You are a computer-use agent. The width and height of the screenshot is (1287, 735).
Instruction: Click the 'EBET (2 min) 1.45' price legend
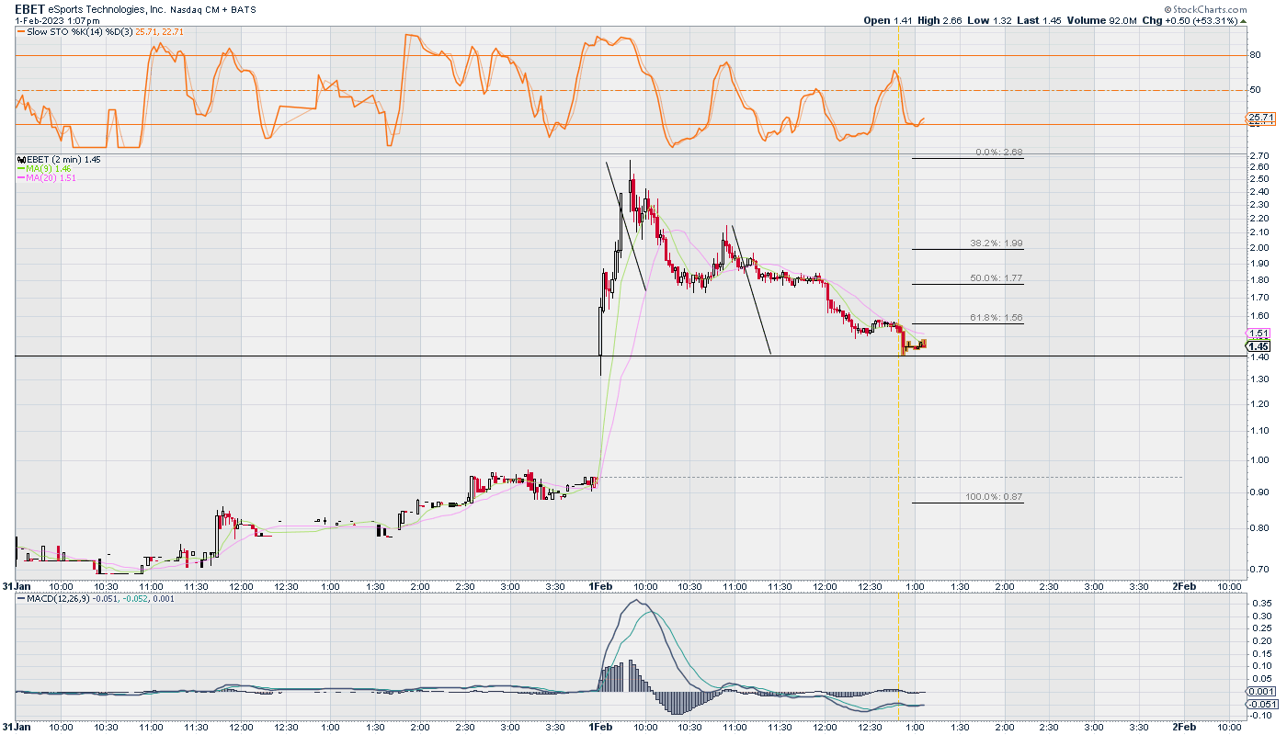pos(63,160)
